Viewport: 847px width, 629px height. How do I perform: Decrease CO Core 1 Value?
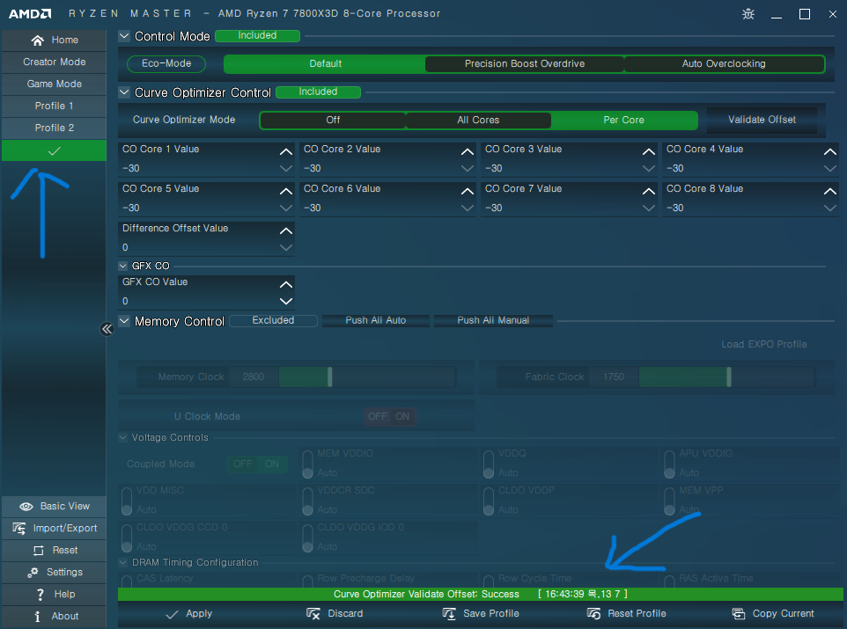coord(286,168)
